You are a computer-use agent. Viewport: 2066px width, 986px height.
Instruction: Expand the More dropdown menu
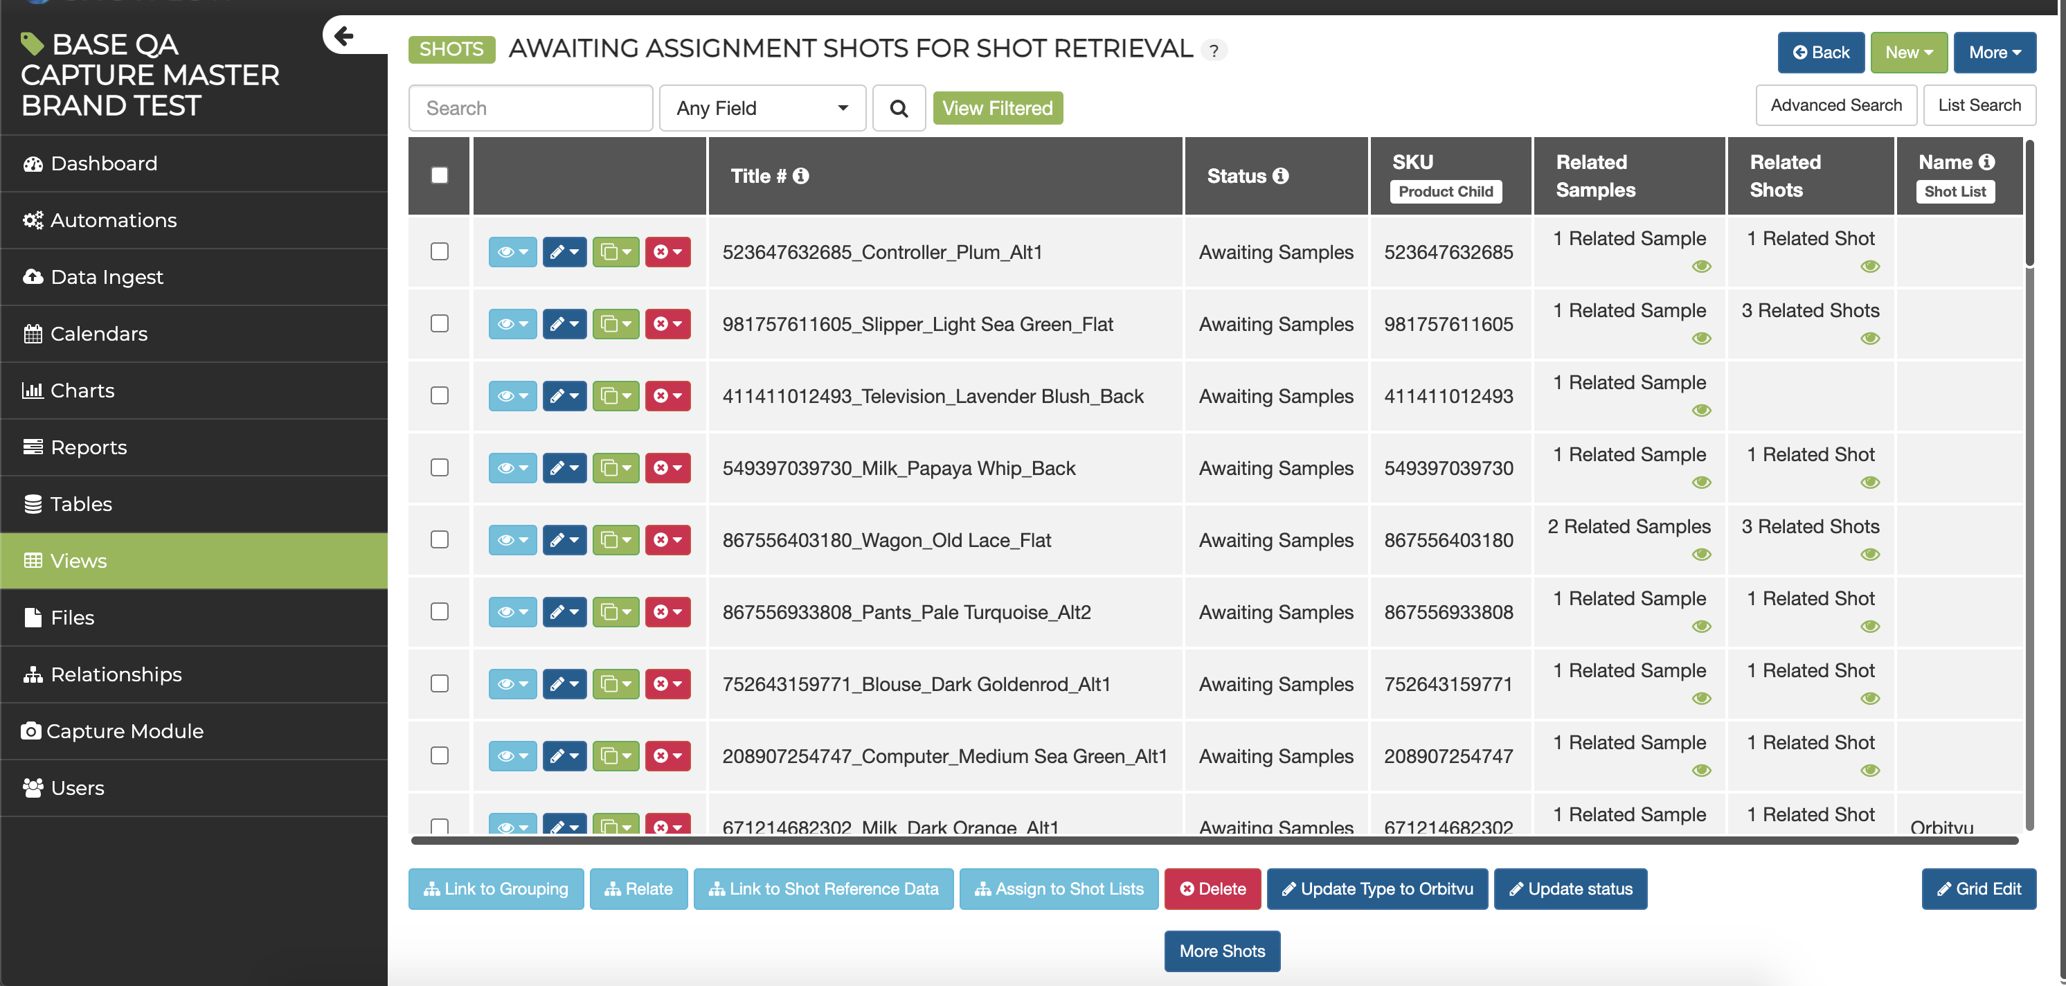1994,53
